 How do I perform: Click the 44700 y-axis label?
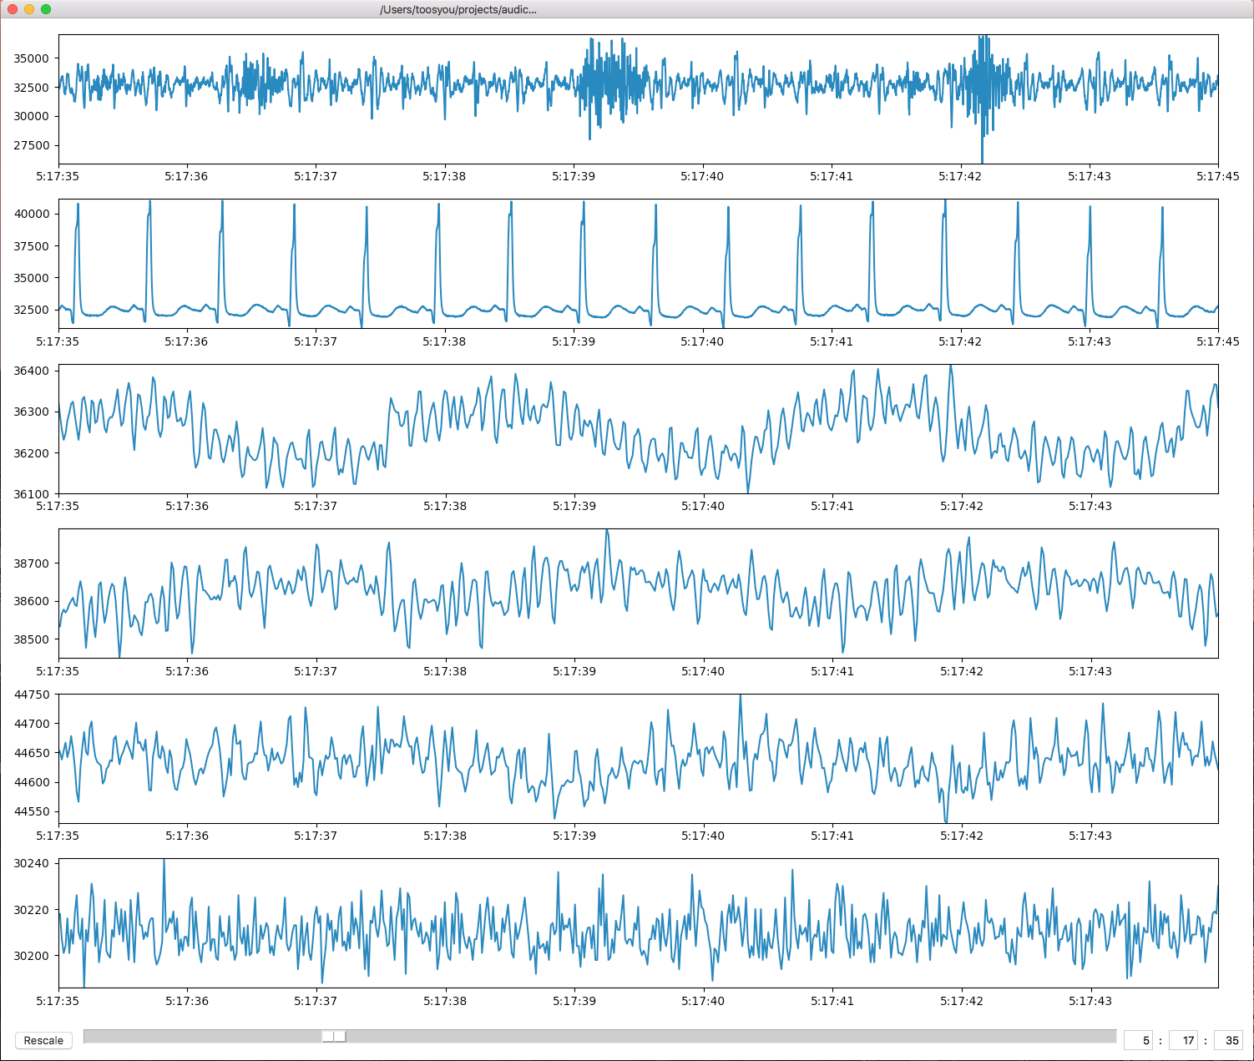click(32, 724)
